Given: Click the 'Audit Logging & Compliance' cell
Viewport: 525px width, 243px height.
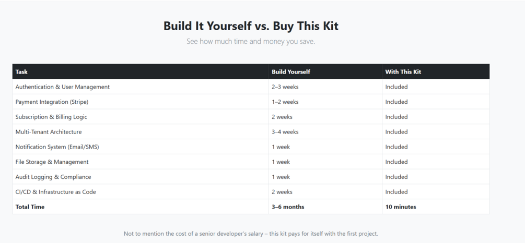Looking at the screenshot, I should [53, 177].
